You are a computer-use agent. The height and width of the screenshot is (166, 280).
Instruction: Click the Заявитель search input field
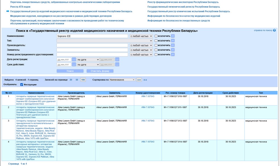tap(92, 50)
